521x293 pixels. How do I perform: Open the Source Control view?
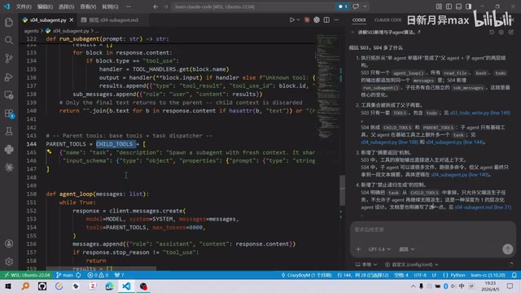(x=9, y=59)
